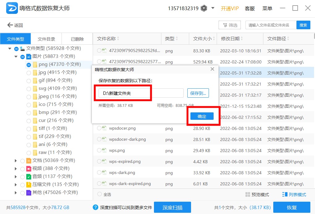The height and width of the screenshot is (214, 315).
Task: Click the 文档 document category icon
Action: click(29, 160)
